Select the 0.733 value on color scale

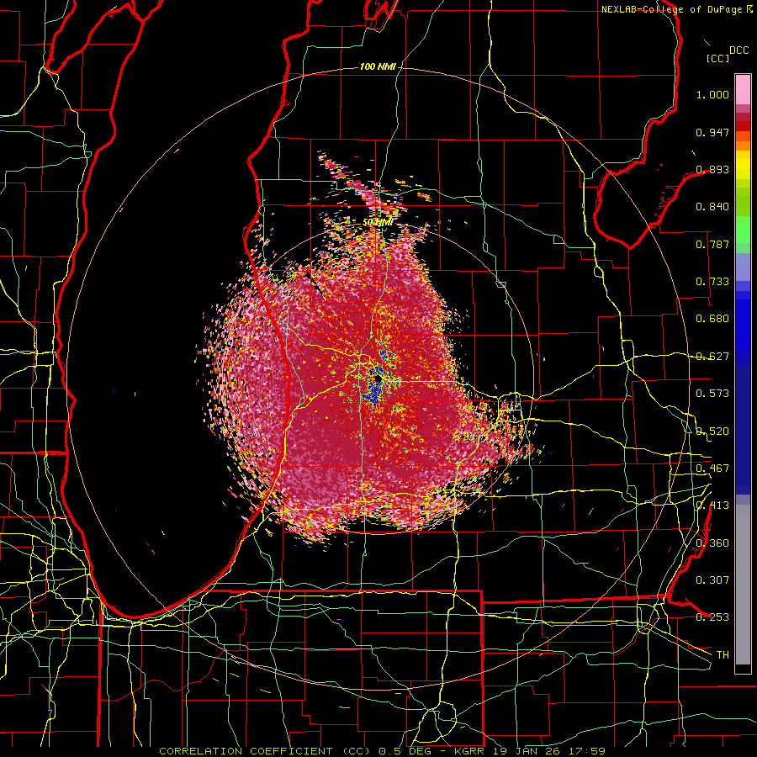[x=712, y=282]
